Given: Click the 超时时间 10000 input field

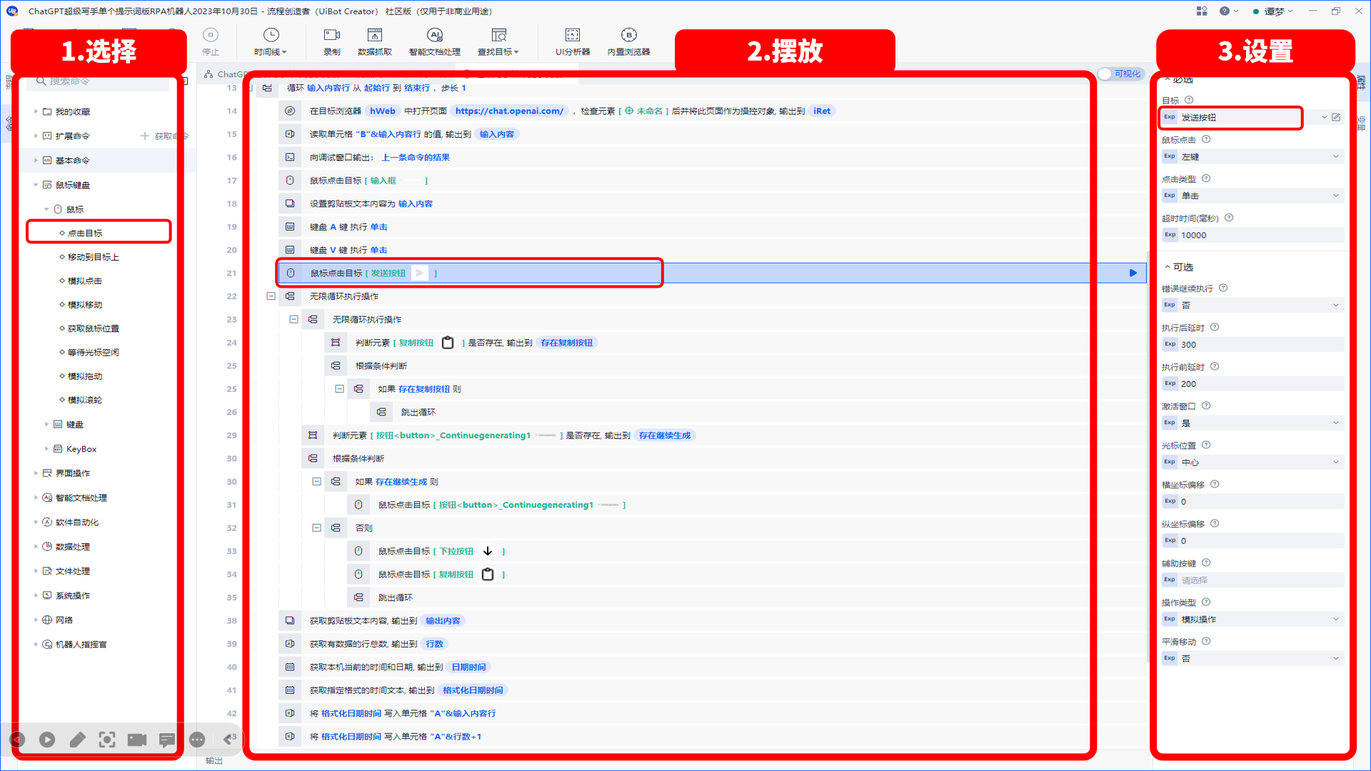Looking at the screenshot, I should [1253, 235].
